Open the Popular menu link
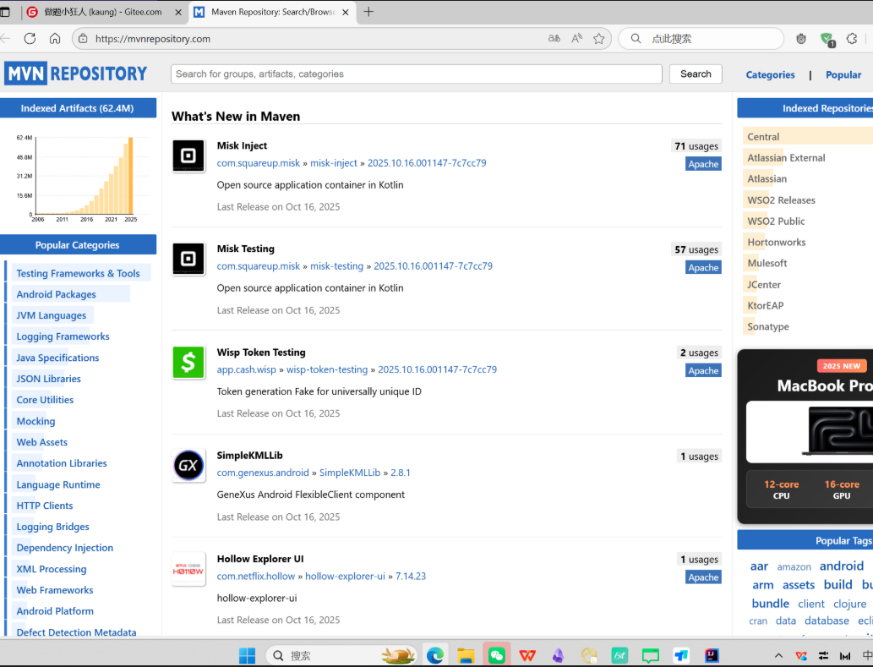This screenshot has height=667, width=873. click(x=843, y=74)
